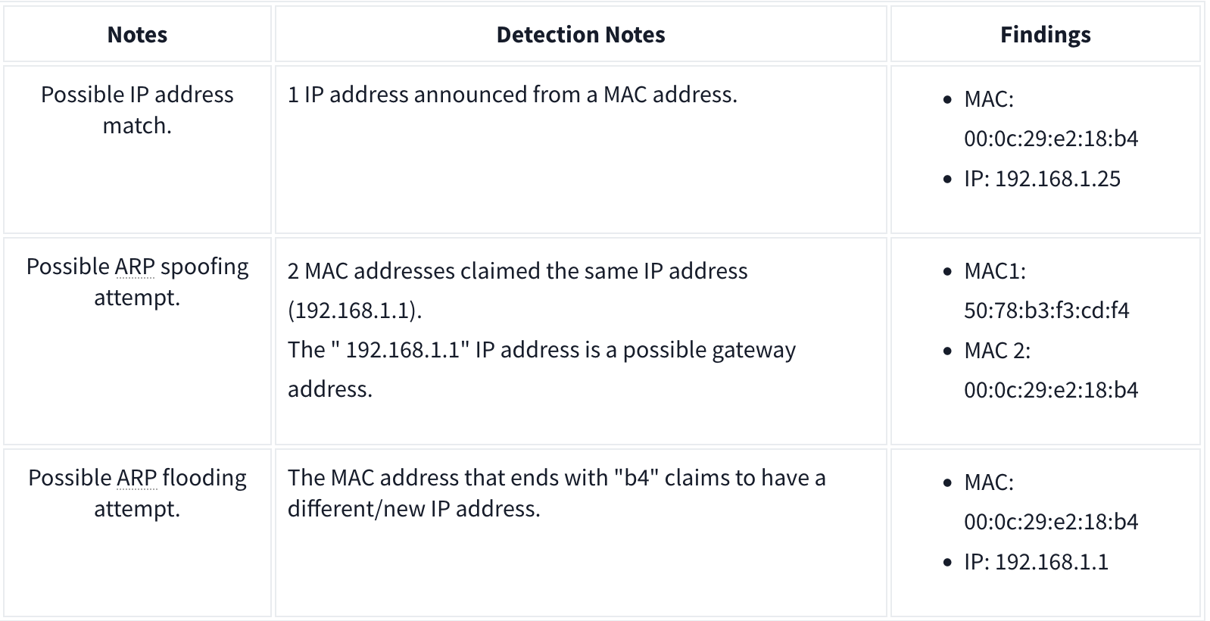Click the "MAC 2:" finding entry
1210x621 pixels.
coord(997,351)
